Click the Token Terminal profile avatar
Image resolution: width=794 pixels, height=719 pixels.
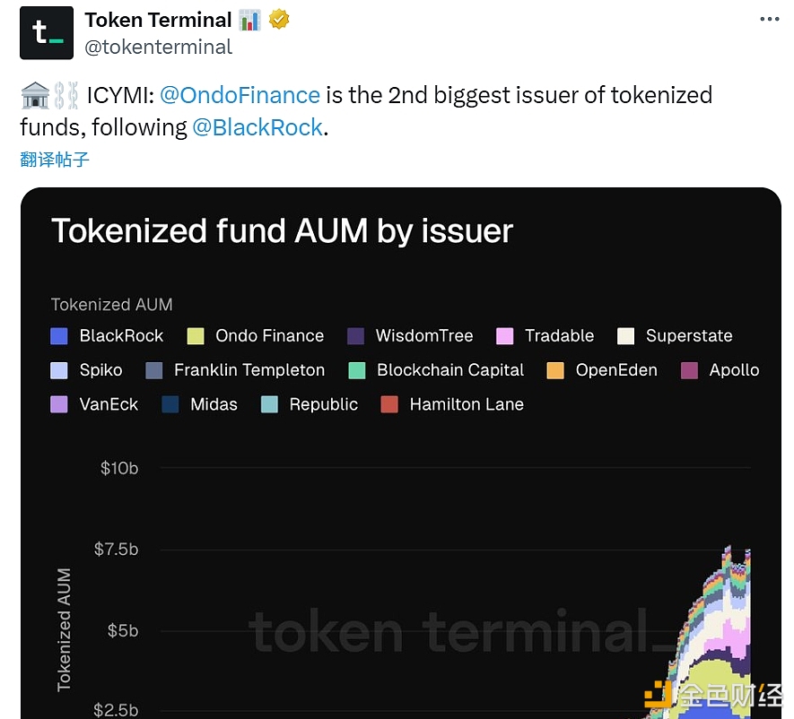[x=47, y=33]
